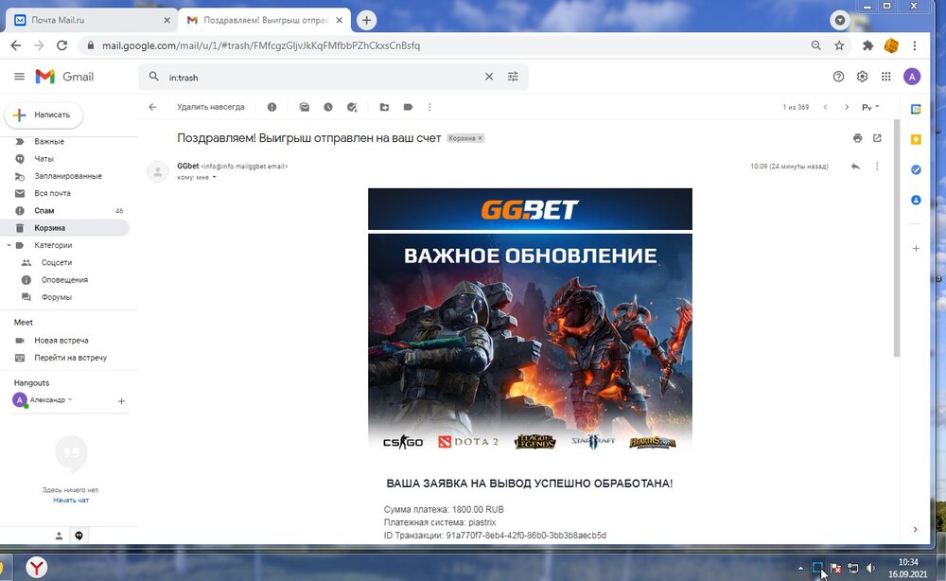Open Google Keep side panel

tap(916, 139)
